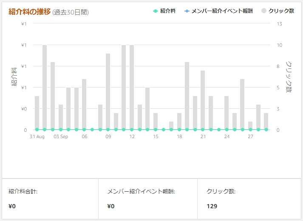Click the 129 total clicks value

click(x=212, y=206)
